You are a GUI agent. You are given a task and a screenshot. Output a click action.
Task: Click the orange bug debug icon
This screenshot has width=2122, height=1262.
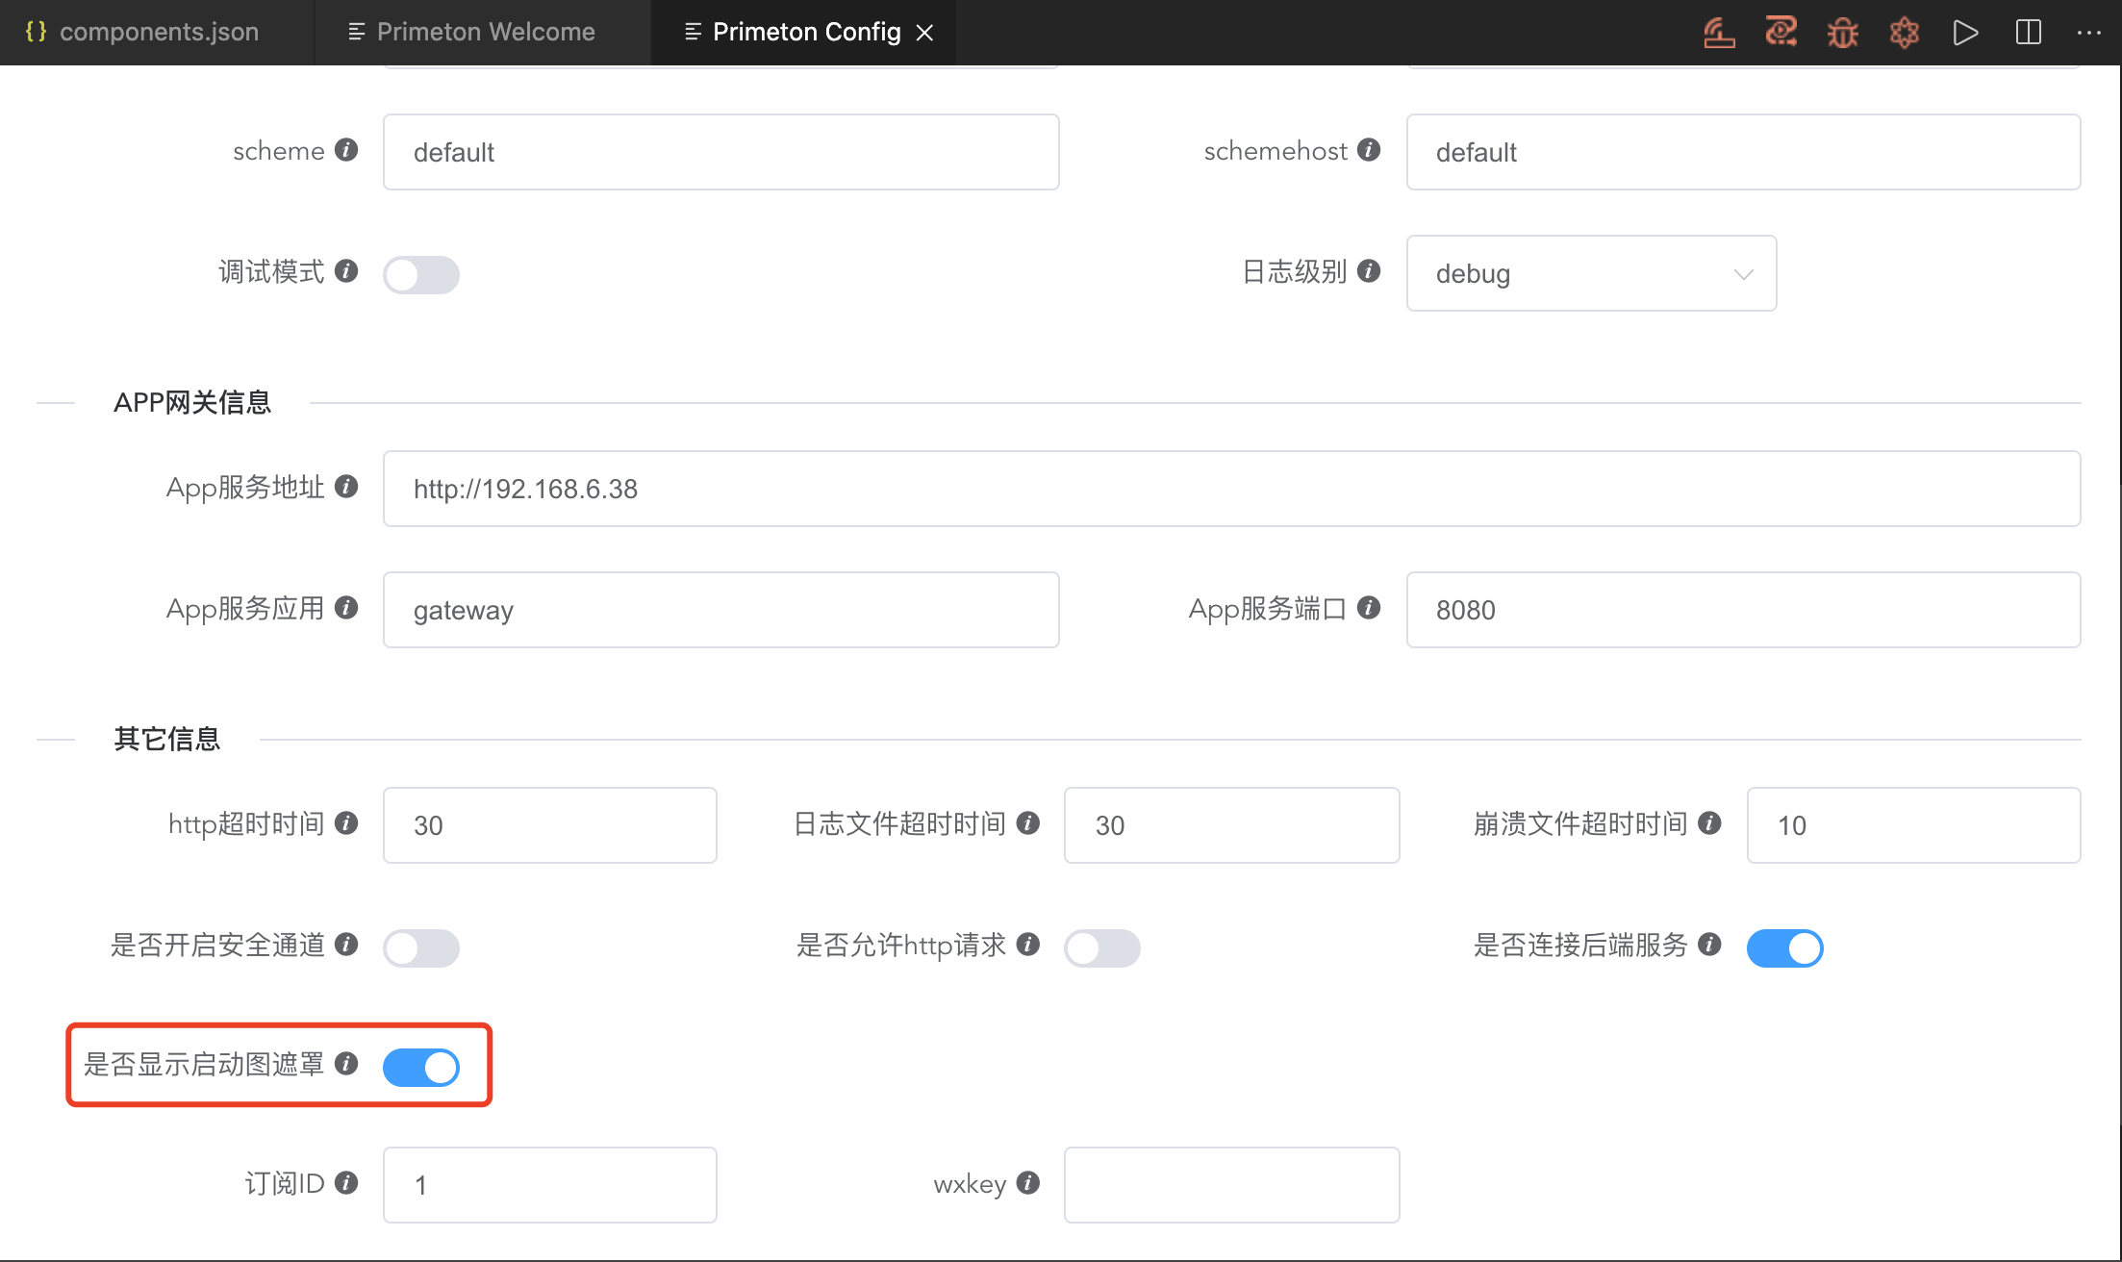1842,33
